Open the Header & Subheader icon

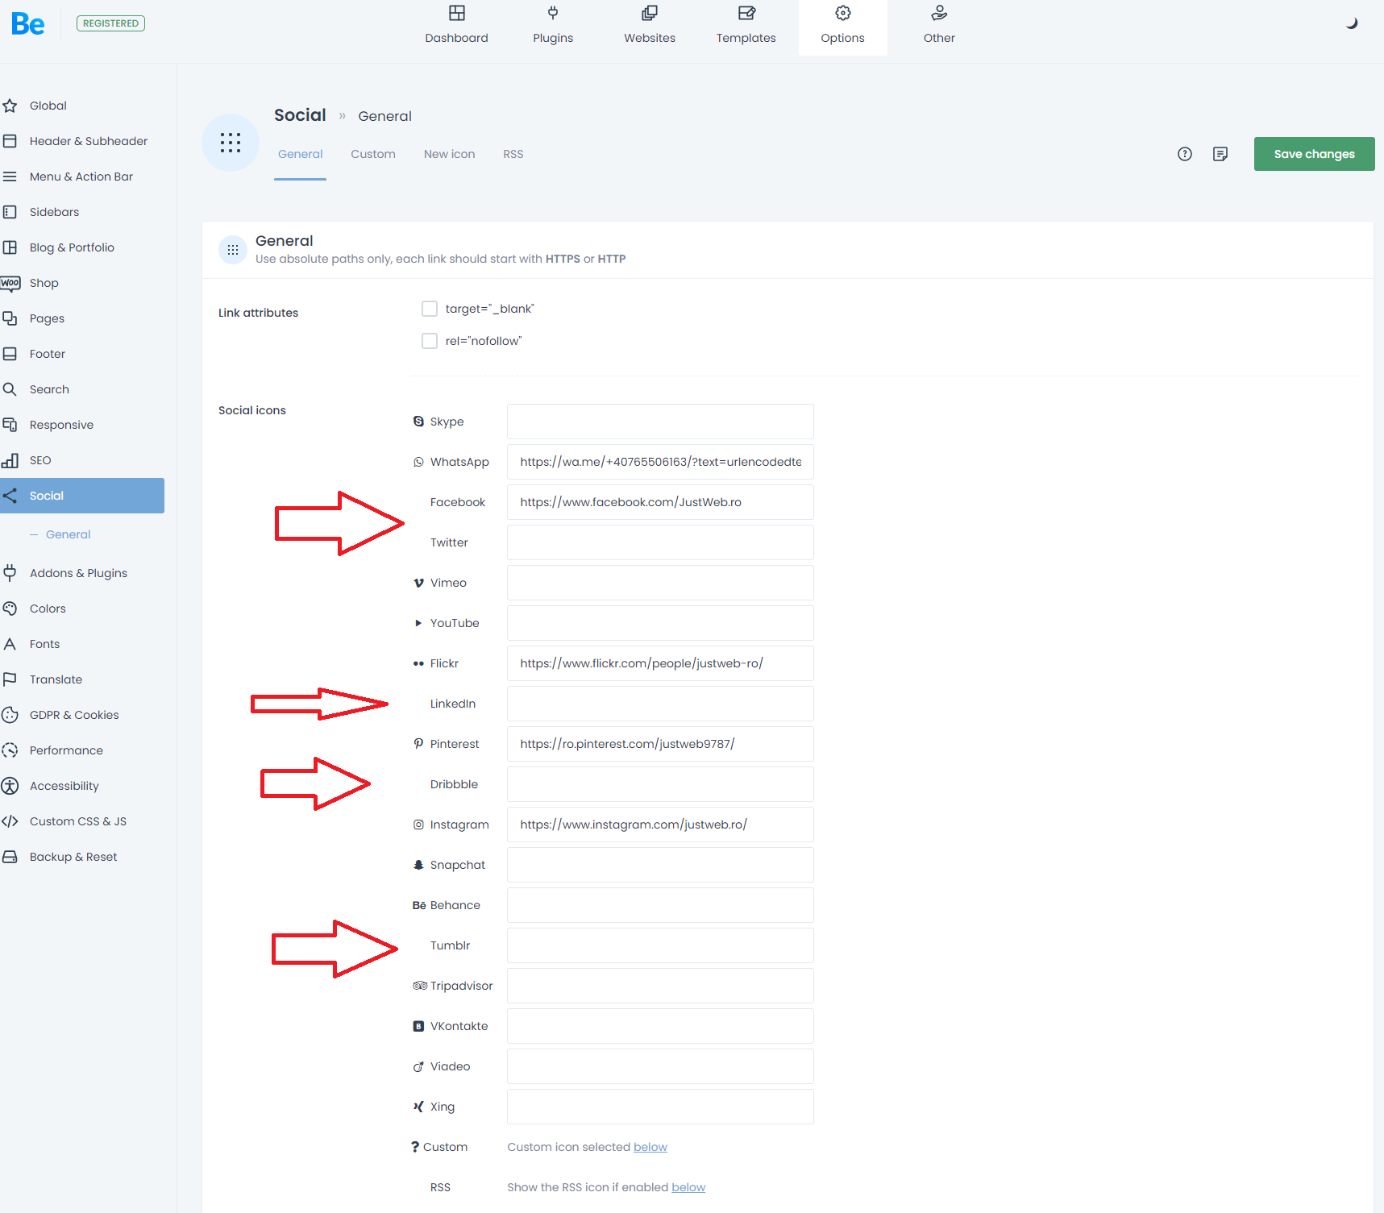tap(10, 141)
